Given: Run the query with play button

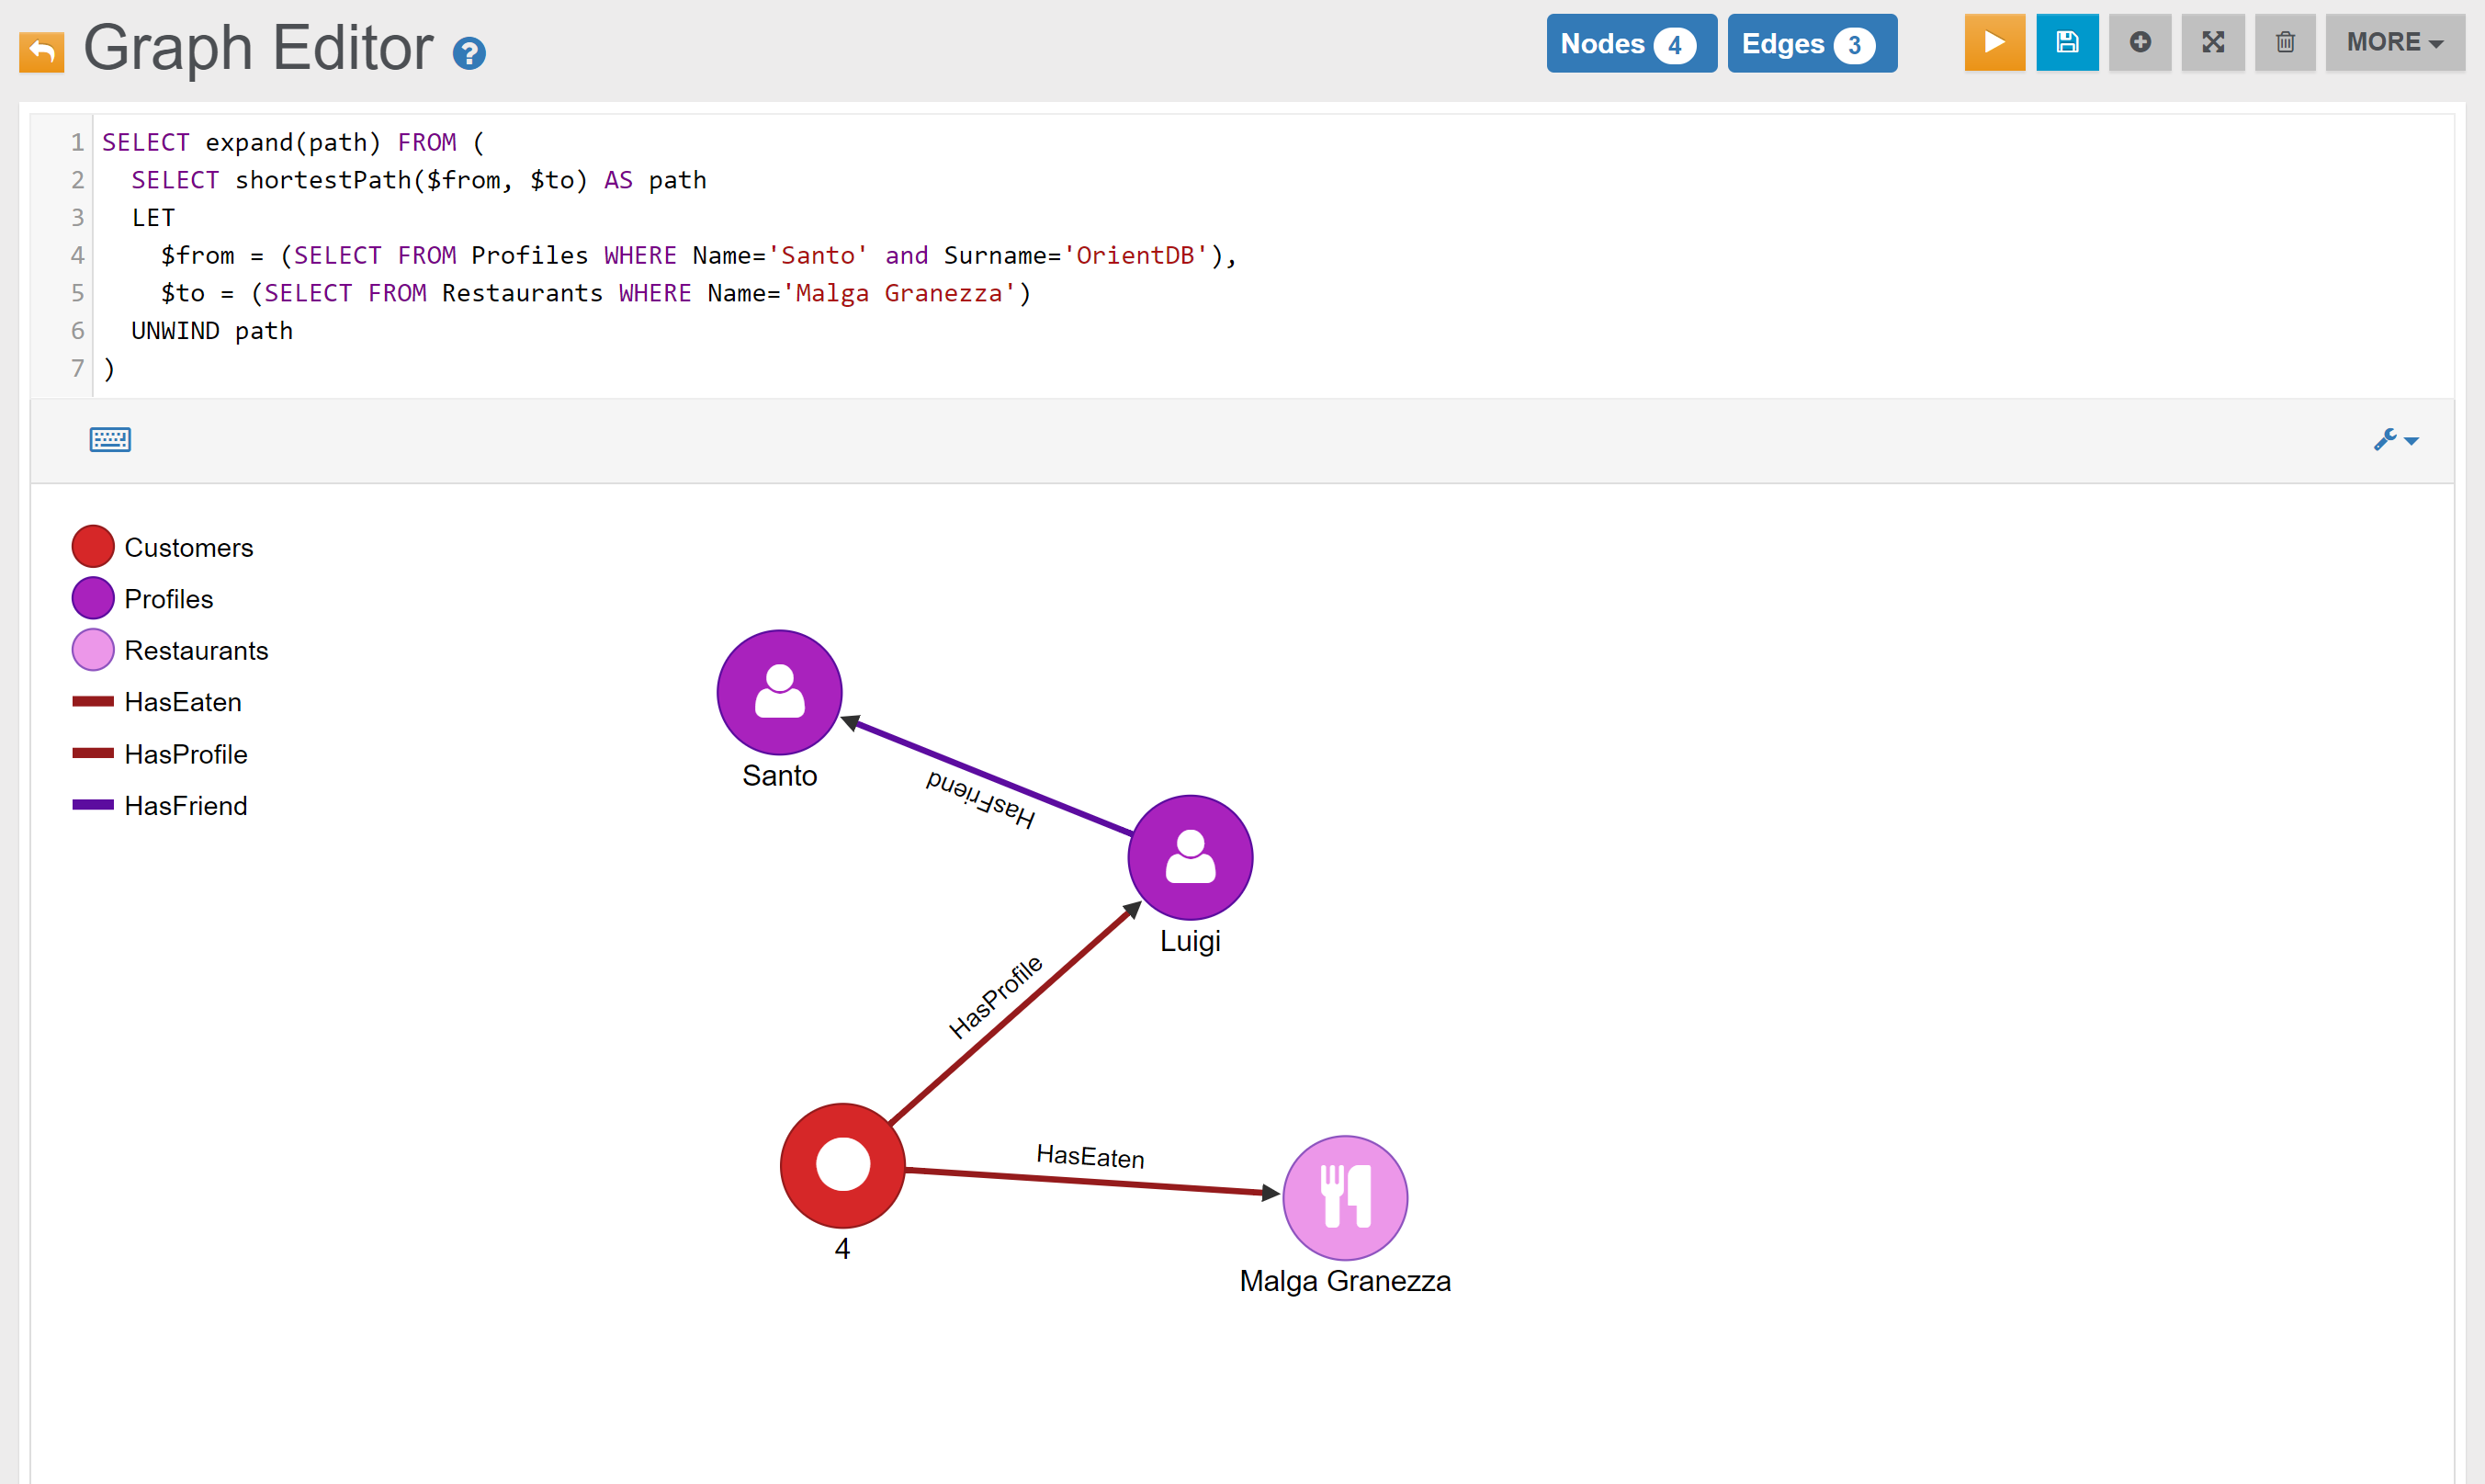Looking at the screenshot, I should point(1994,43).
